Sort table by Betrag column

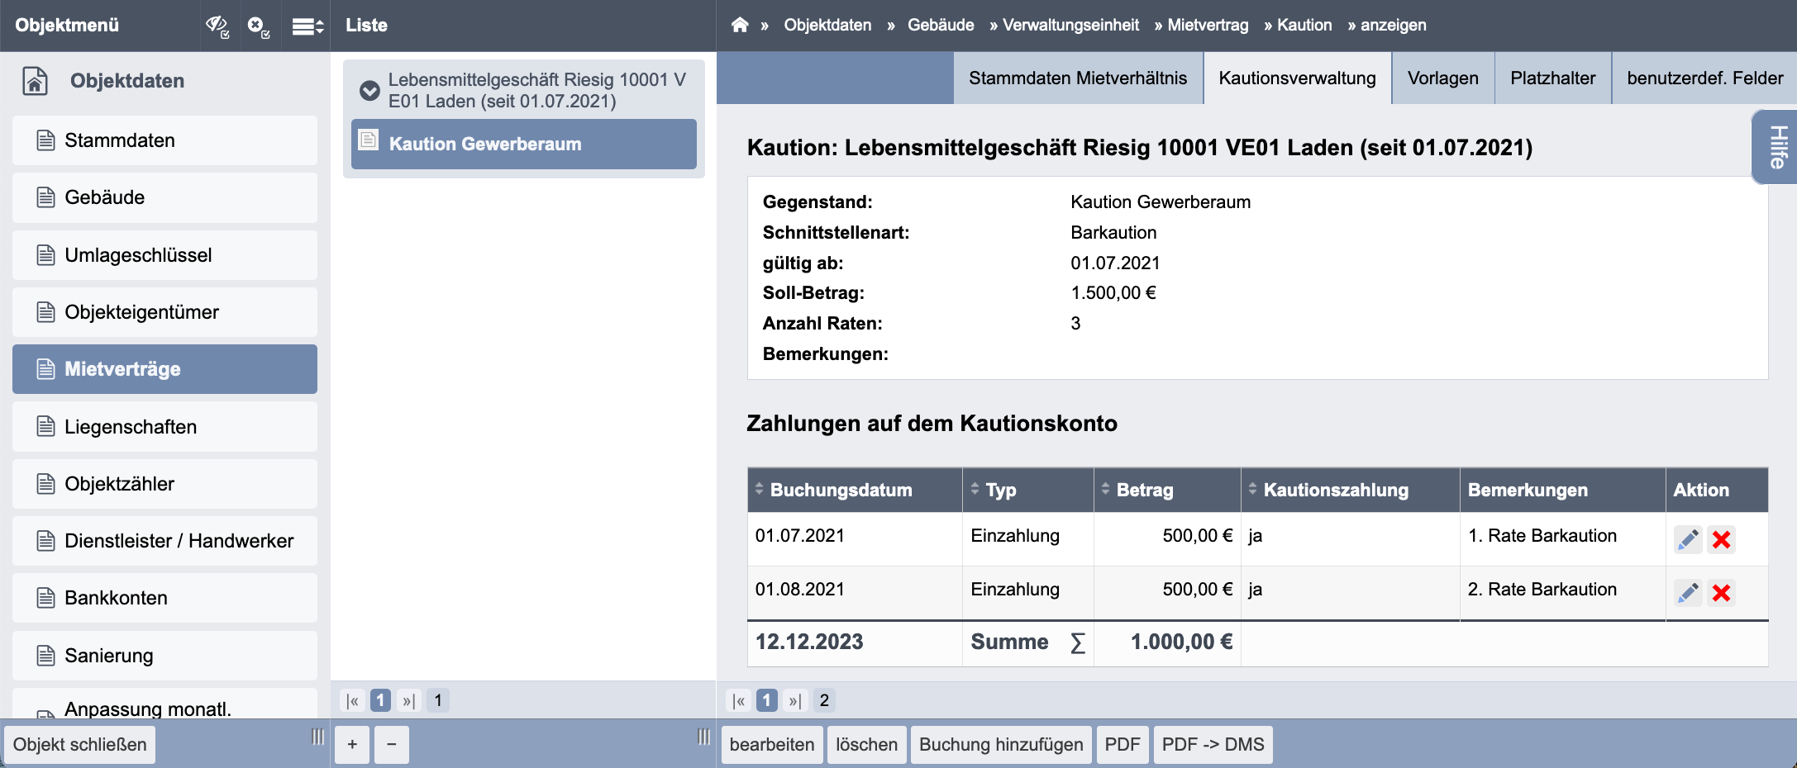[x=1167, y=490]
